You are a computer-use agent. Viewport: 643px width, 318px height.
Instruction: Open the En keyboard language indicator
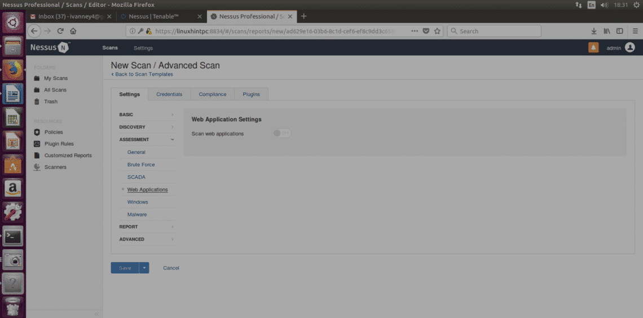pos(591,5)
